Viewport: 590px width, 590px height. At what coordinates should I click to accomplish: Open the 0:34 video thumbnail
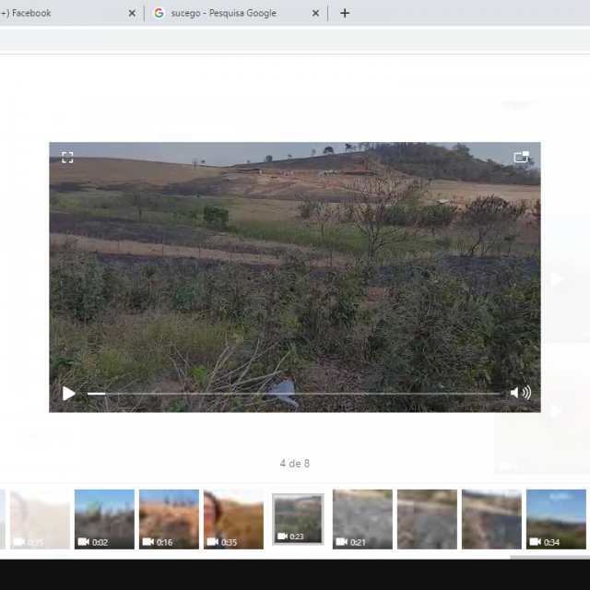(x=556, y=519)
